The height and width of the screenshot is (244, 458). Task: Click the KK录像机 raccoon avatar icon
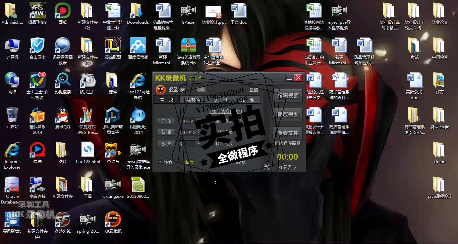(x=161, y=90)
